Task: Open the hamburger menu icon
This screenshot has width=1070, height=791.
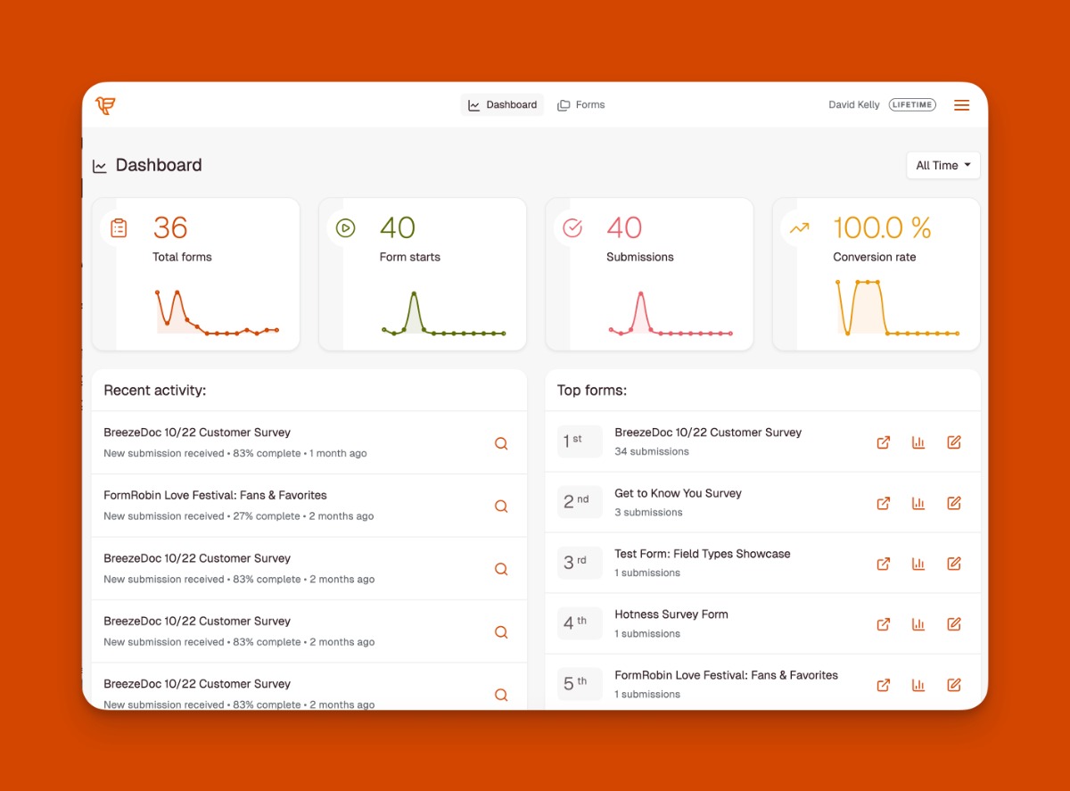Action: [961, 105]
